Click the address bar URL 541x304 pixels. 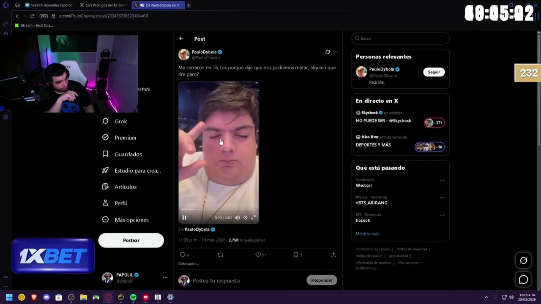pyautogui.click(x=104, y=16)
